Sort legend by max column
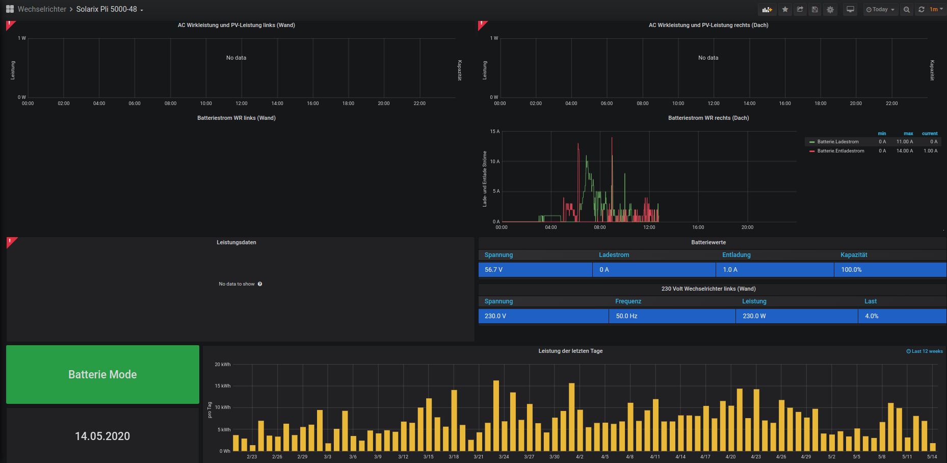The image size is (947, 463). [908, 134]
